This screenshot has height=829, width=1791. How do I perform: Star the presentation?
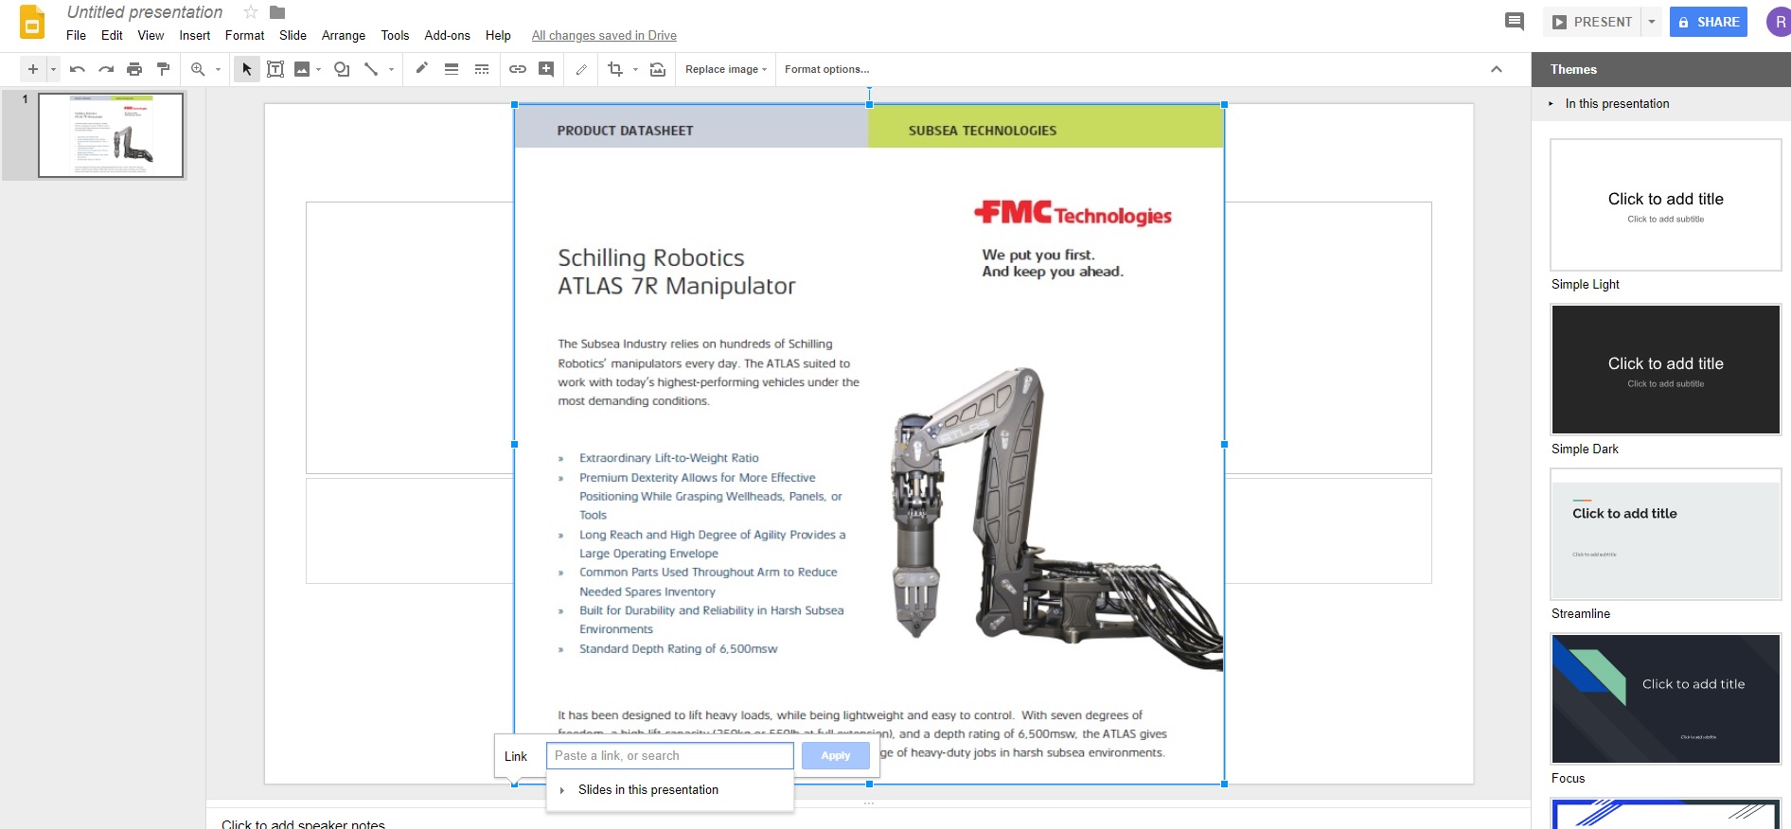click(251, 12)
